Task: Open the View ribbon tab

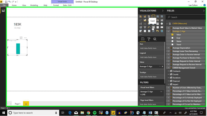Action: tap(24, 5)
